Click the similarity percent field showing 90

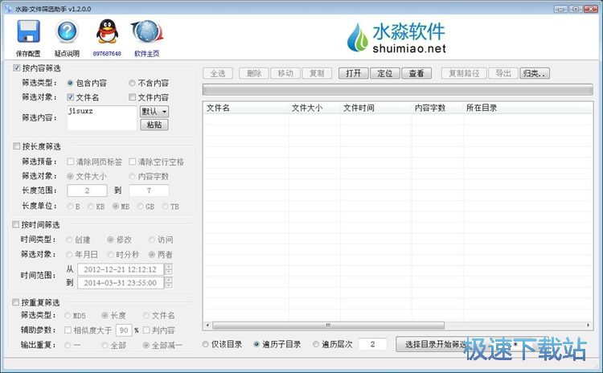124,330
